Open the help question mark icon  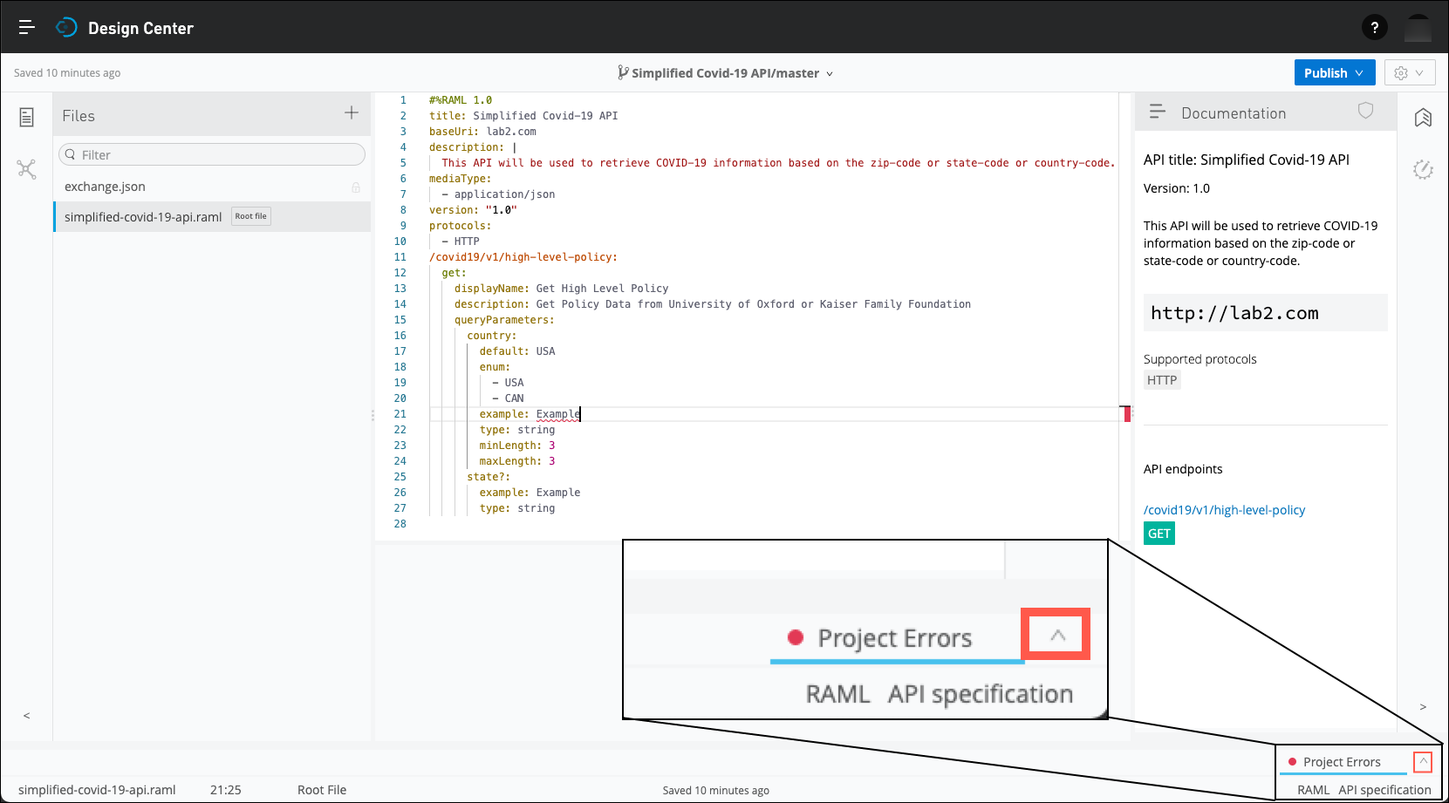pyautogui.click(x=1374, y=28)
